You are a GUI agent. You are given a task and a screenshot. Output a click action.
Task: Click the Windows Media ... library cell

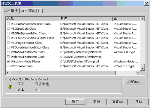pyautogui.click(x=126, y=61)
